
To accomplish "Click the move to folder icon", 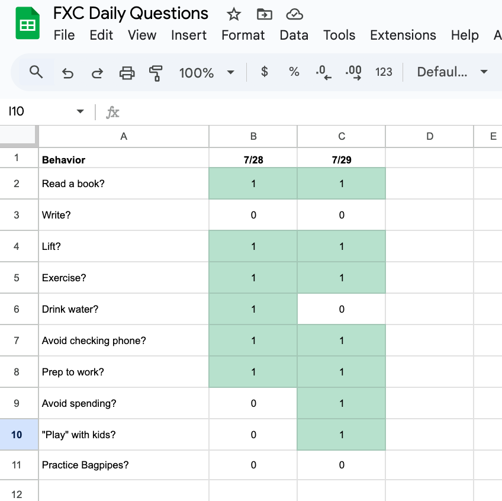I will (265, 14).
